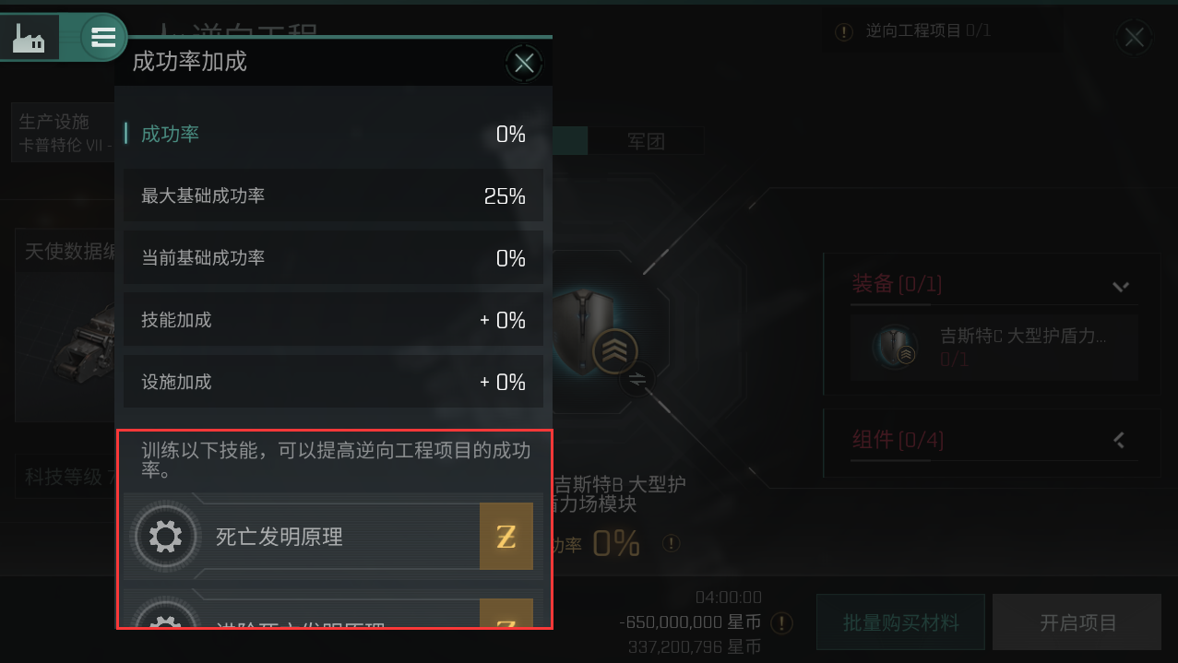Screen dimensions: 1178x663
Task: Close the 成功率加成 popup
Action: (x=524, y=64)
